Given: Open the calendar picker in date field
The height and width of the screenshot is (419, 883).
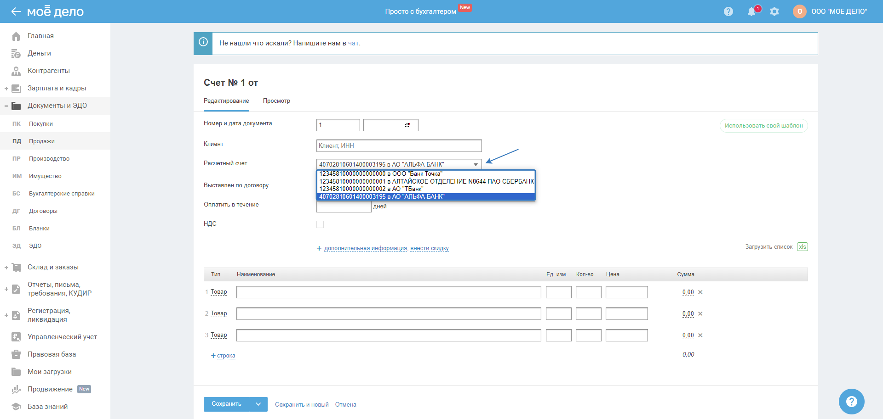Looking at the screenshot, I should pyautogui.click(x=407, y=125).
